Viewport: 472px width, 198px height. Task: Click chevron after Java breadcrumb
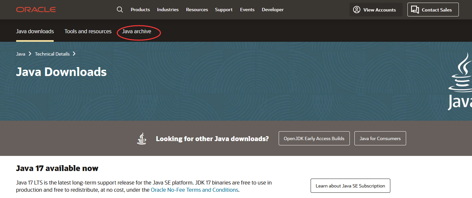[x=30, y=54]
